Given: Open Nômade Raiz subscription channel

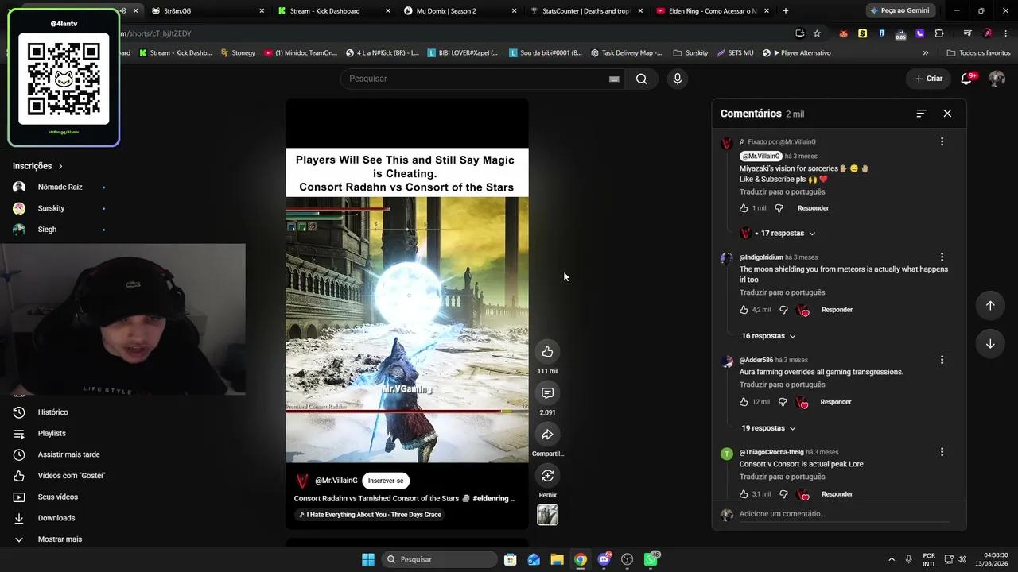Looking at the screenshot, I should coord(60,187).
